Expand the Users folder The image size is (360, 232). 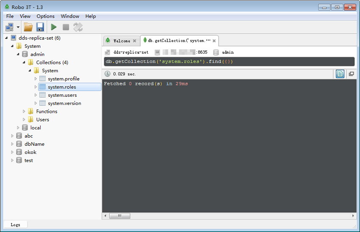[24, 120]
